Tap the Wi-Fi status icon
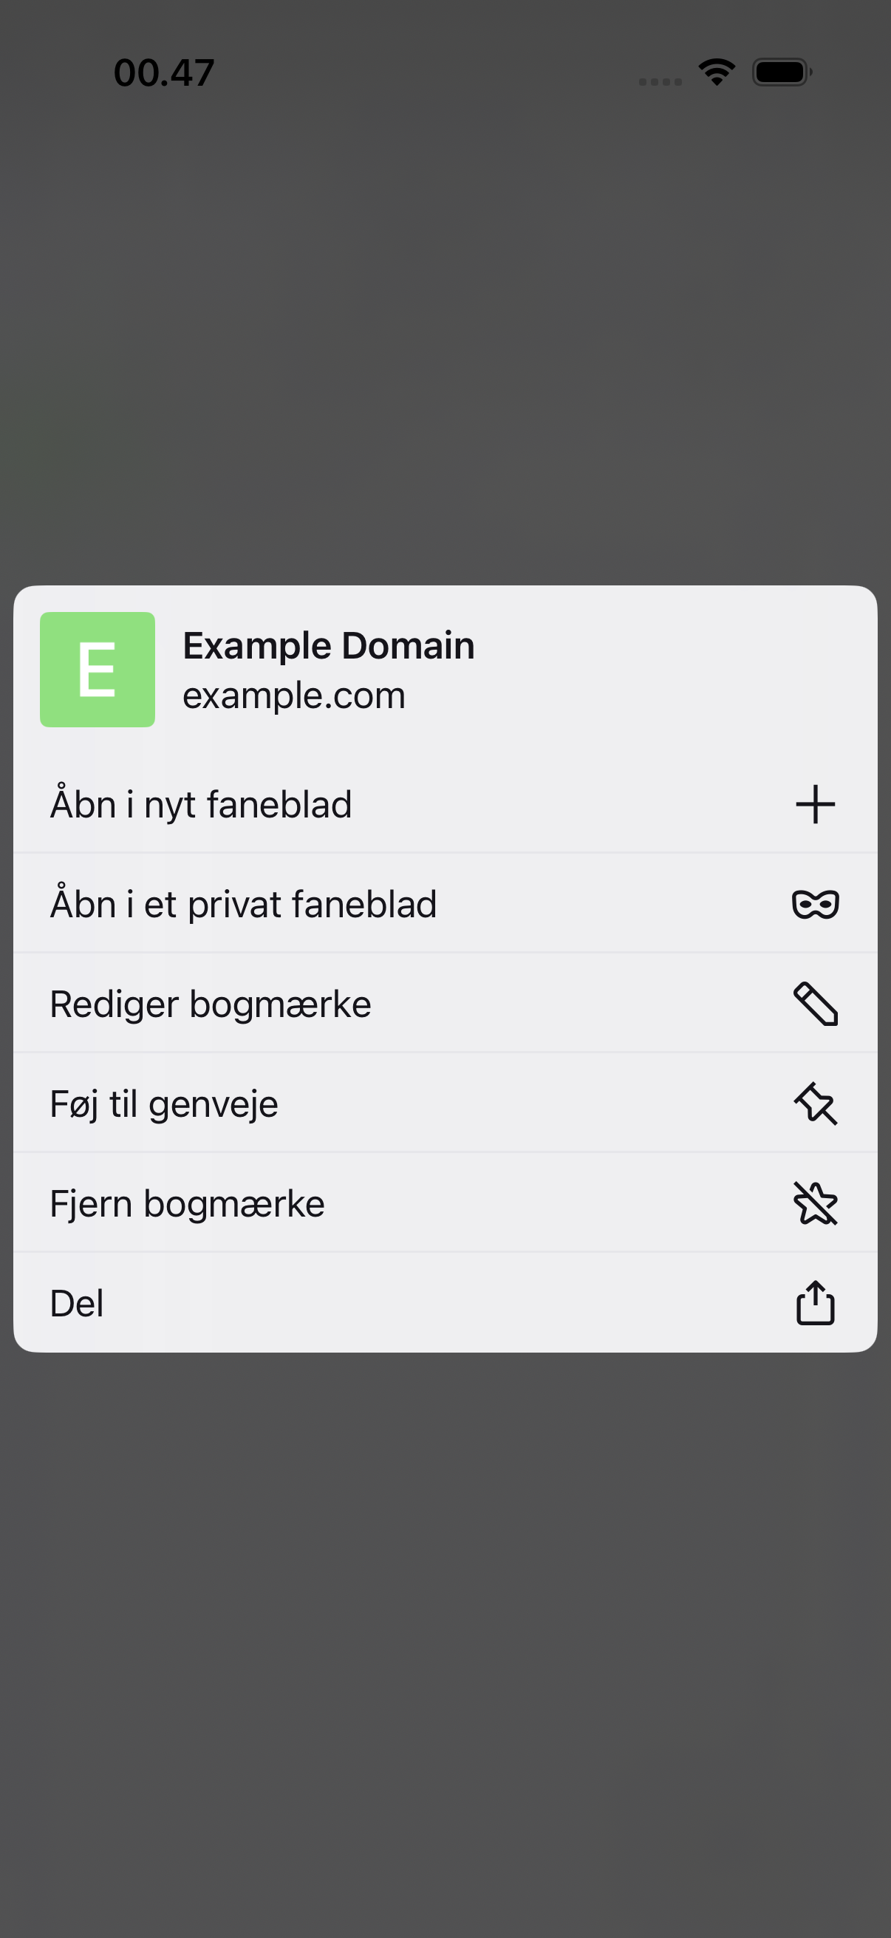The width and height of the screenshot is (891, 1938). pos(717,72)
